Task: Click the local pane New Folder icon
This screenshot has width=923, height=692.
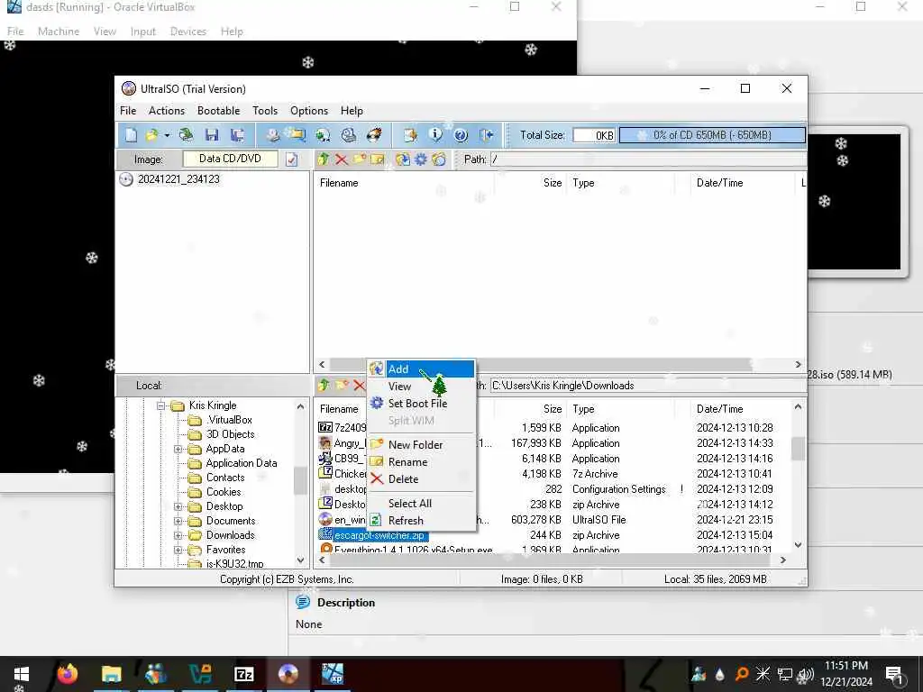Action: pyautogui.click(x=342, y=386)
